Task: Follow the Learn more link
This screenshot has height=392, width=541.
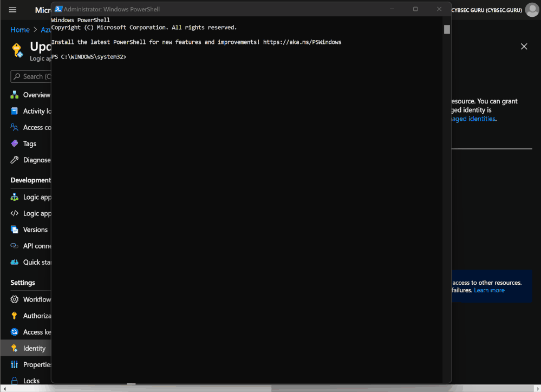Action: (489, 290)
